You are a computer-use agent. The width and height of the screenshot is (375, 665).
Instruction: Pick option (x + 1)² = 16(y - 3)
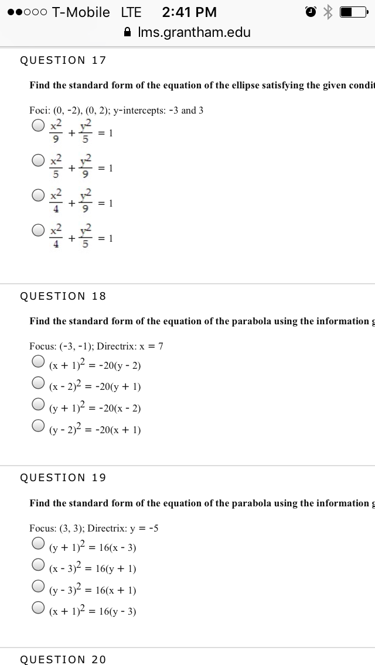(38, 607)
